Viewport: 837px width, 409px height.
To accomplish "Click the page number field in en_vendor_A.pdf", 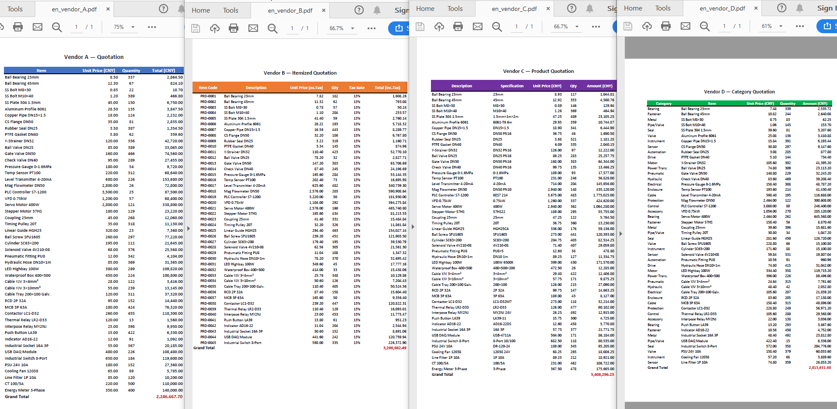I will (x=76, y=27).
